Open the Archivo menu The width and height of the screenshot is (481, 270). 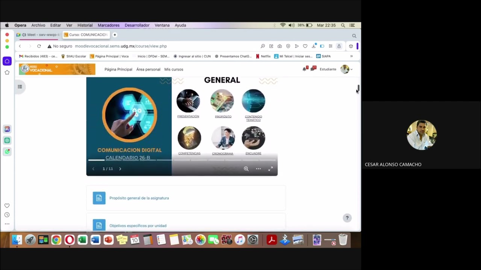38,25
